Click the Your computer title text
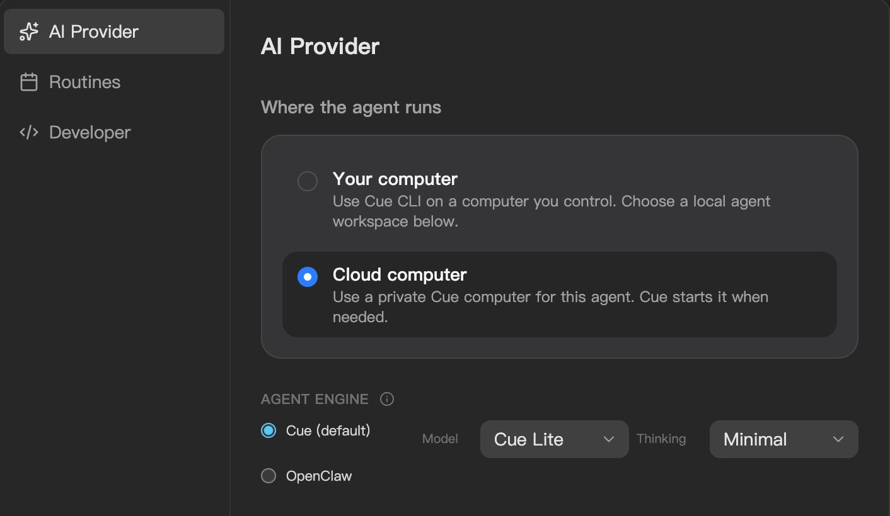The height and width of the screenshot is (516, 890). (x=395, y=179)
